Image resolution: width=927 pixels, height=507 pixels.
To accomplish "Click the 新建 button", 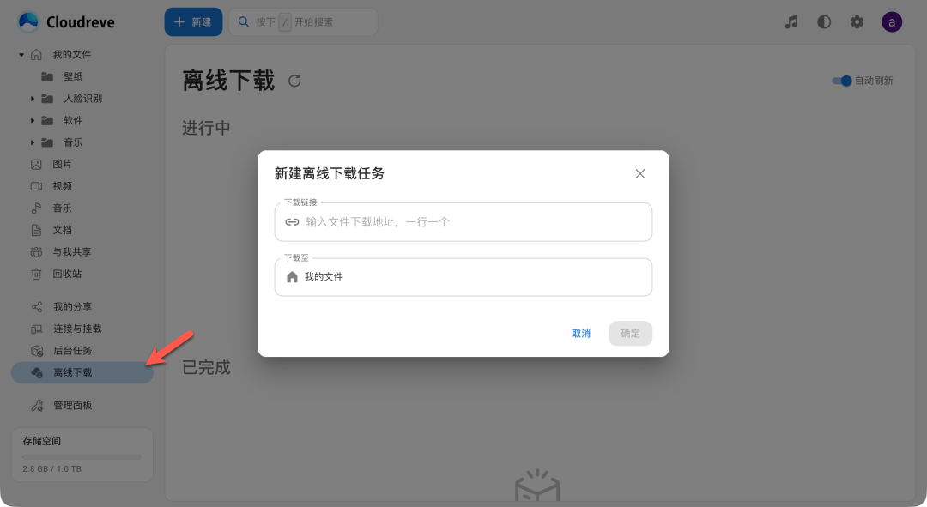I will [193, 22].
